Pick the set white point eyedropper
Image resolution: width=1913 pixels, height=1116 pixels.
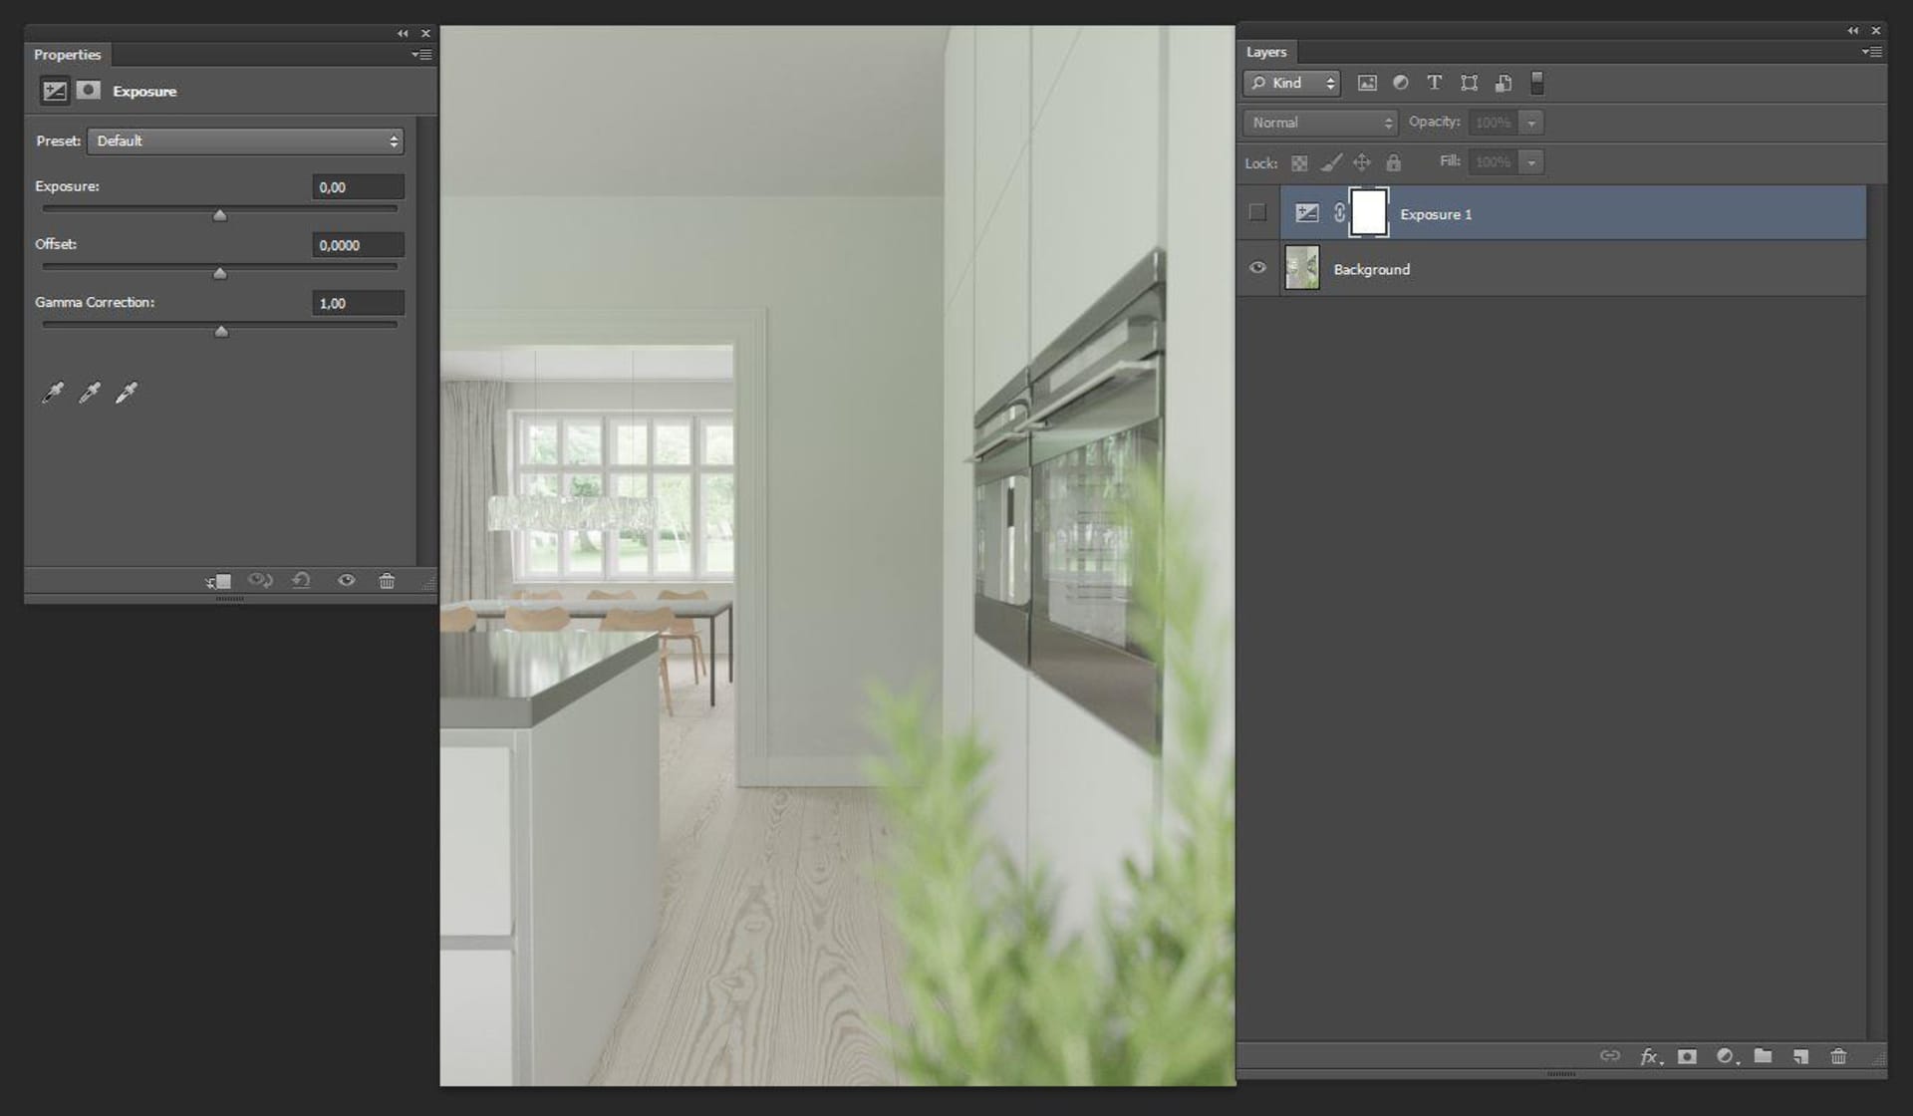tap(127, 393)
